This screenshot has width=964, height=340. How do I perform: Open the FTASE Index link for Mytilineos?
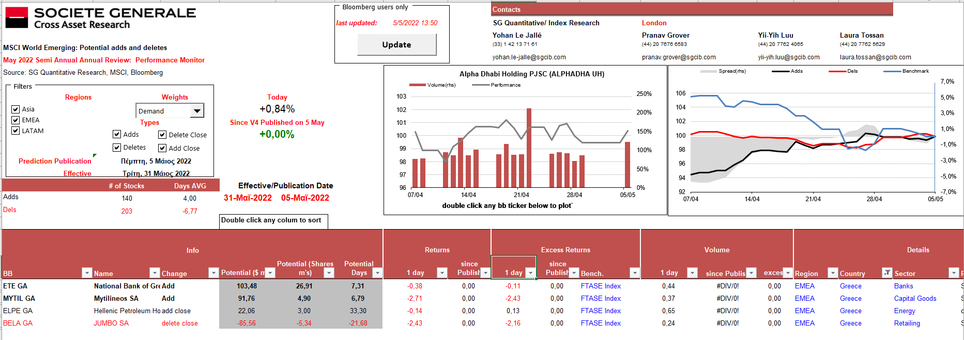coord(601,298)
